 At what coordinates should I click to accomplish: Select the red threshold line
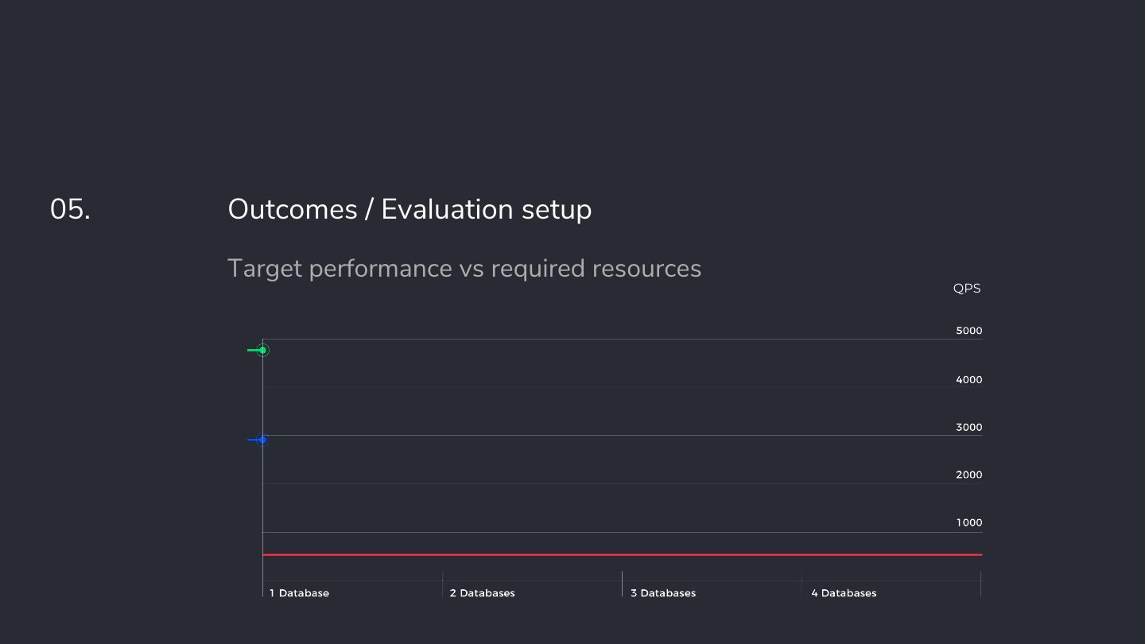tap(622, 554)
